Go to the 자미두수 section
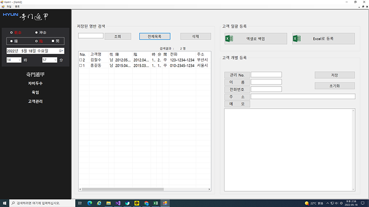The width and height of the screenshot is (369, 207). click(x=36, y=83)
